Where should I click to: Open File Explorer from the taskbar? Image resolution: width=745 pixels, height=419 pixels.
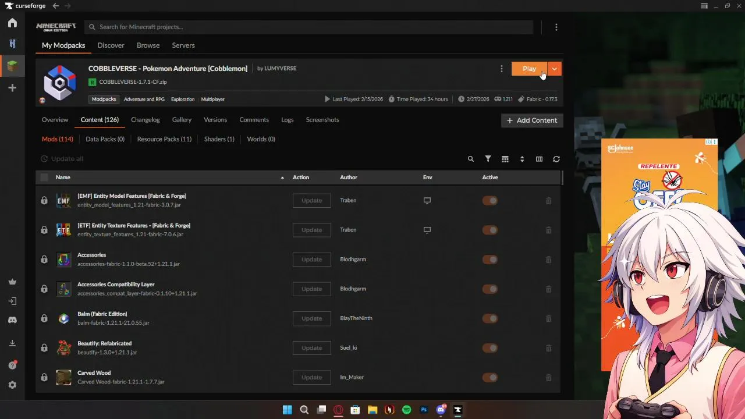pyautogui.click(x=372, y=410)
